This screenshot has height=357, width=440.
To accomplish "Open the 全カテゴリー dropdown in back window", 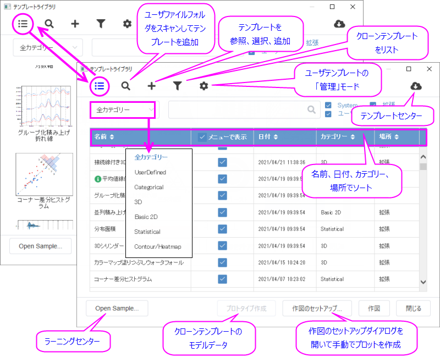I will [48, 48].
